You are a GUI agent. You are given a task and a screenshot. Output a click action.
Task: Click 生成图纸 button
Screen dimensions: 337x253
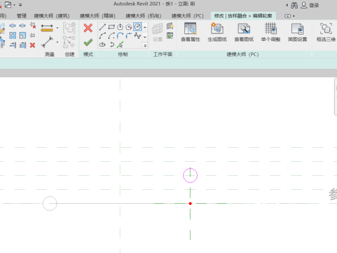coord(217,32)
